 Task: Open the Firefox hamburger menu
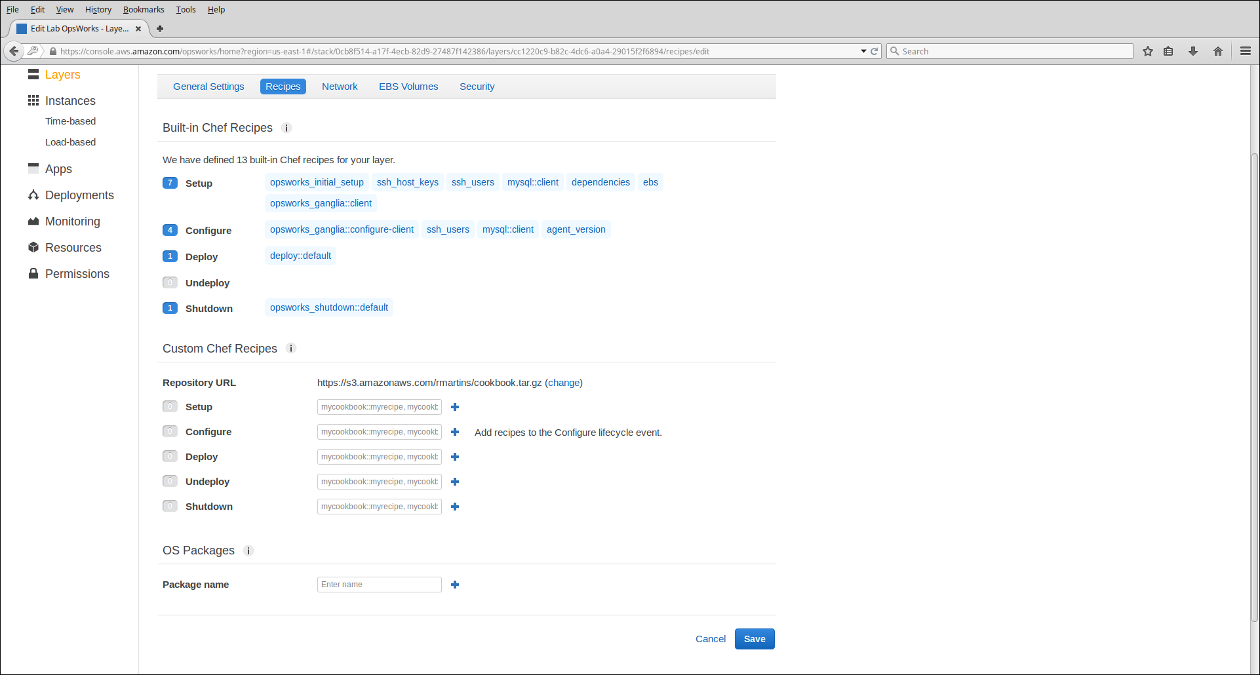[1246, 51]
